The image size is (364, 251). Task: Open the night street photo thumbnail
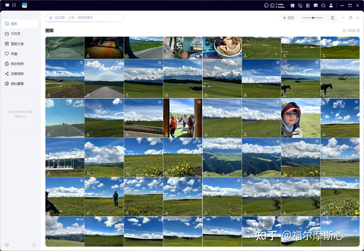104,48
